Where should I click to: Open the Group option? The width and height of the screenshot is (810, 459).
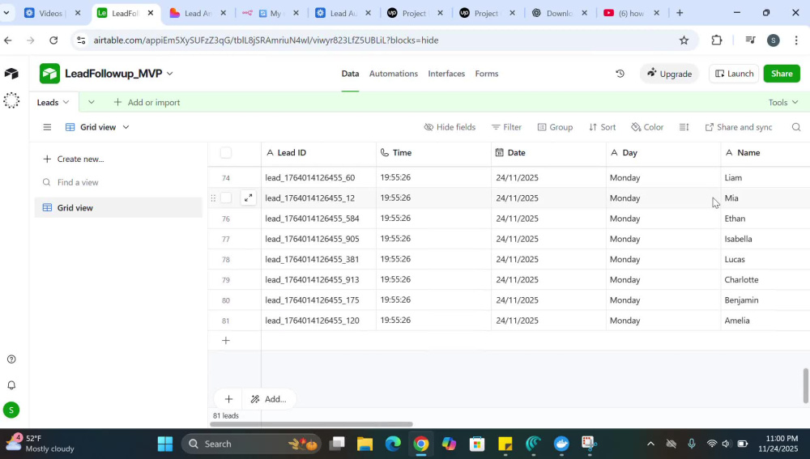coord(555,127)
